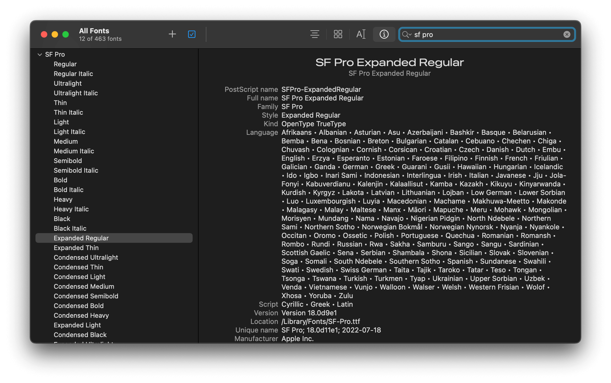Click the info panel icon
Image resolution: width=611 pixels, height=383 pixels.
[x=383, y=34]
